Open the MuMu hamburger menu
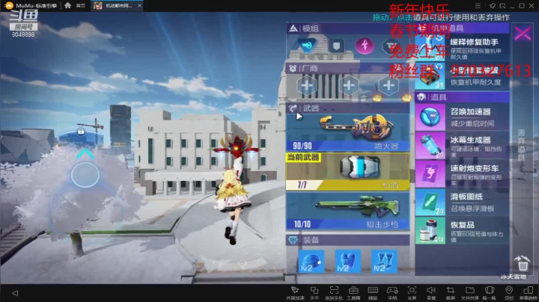Screen dimensions: 539x302 pos(478,5)
